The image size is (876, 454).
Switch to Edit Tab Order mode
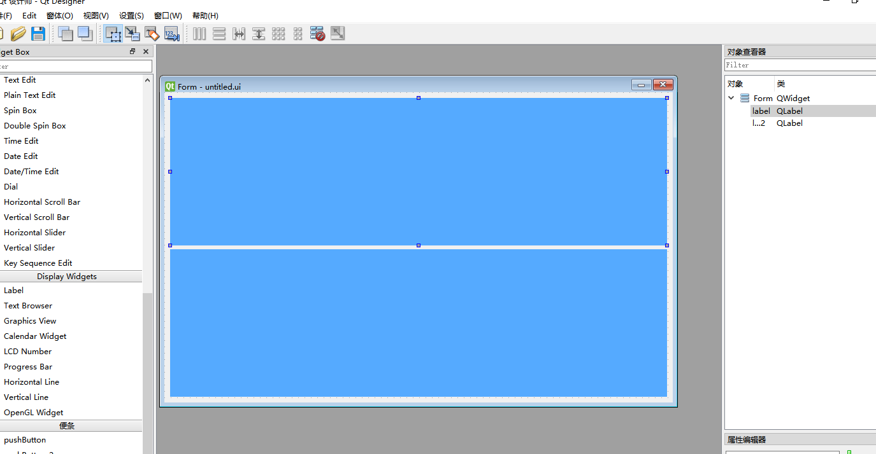tap(172, 34)
